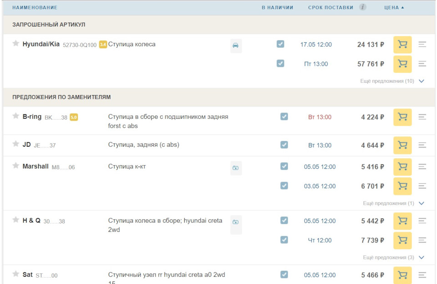Open the info icon beside Срок поставки

tap(363, 7)
